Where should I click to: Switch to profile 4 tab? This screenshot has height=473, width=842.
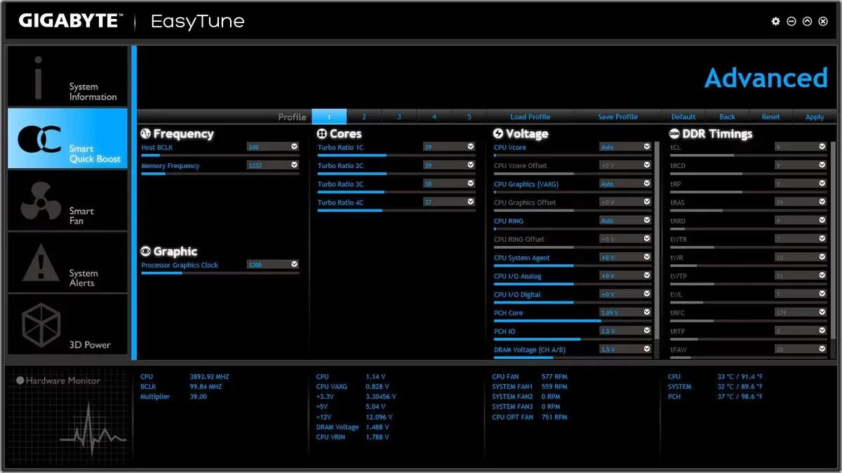pos(434,116)
